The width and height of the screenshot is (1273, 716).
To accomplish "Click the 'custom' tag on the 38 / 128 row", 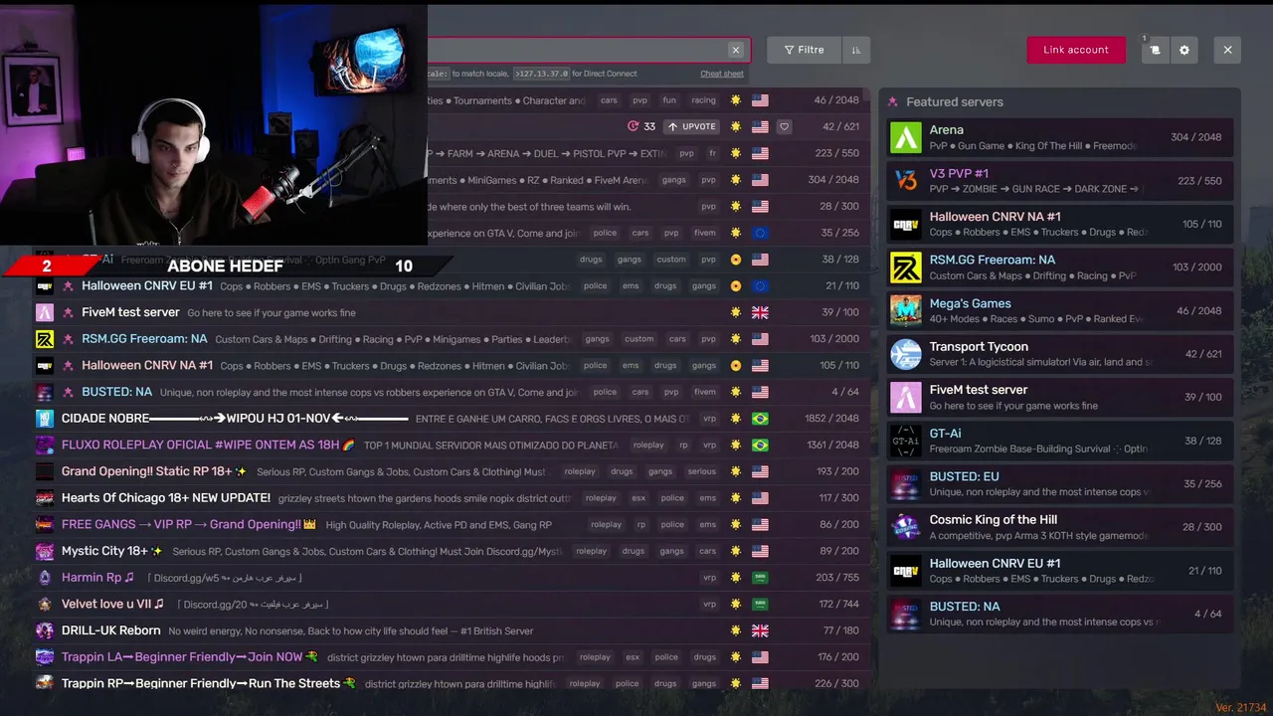I will coord(671,260).
